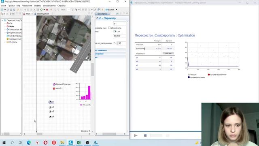The height and width of the screenshot is (146, 259).
Task: Click the New model toolbar icon
Action: click(x=2, y=10)
